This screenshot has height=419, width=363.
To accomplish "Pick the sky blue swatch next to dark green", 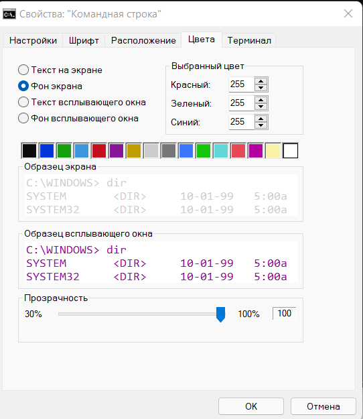I will point(82,151).
